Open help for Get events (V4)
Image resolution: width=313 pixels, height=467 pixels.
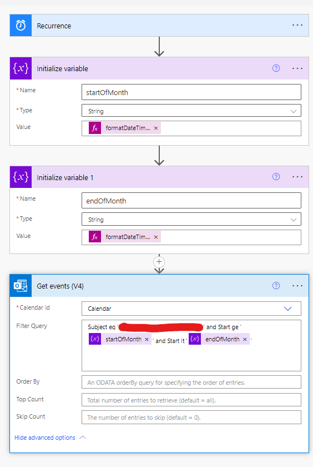click(276, 286)
